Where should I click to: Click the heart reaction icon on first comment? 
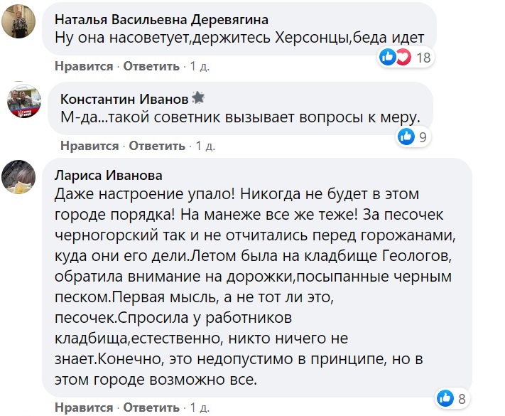(x=403, y=58)
